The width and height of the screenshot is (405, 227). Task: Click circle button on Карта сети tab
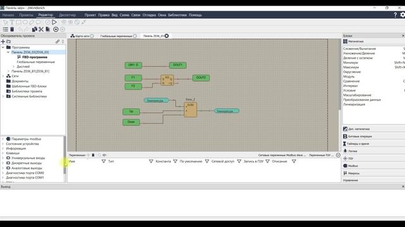(92, 36)
